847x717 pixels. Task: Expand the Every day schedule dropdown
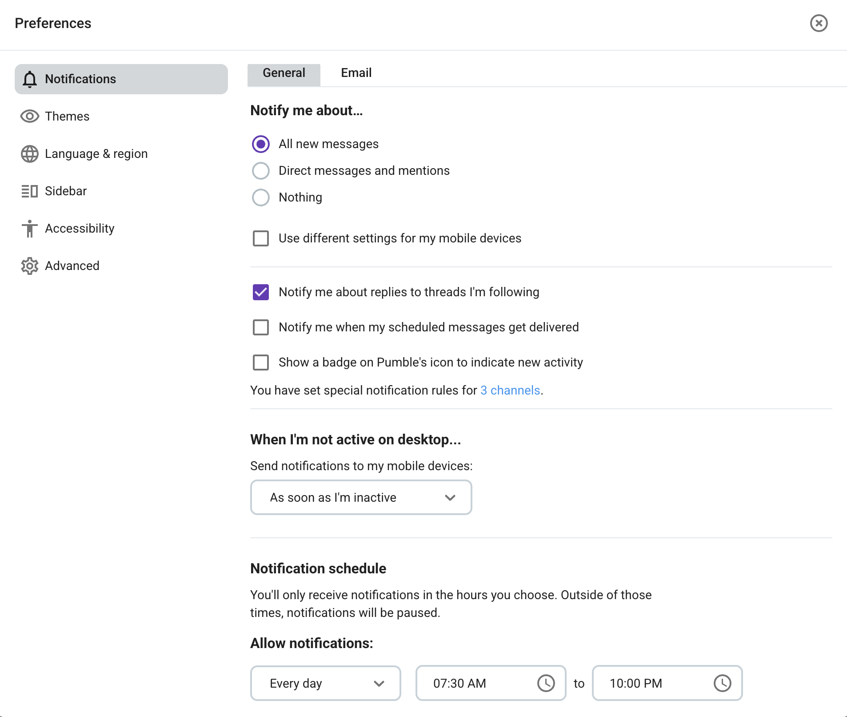pyautogui.click(x=379, y=683)
